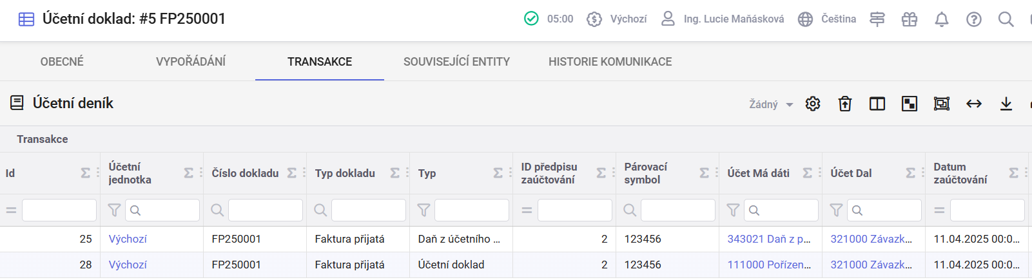Screen dimensions: 1032x280
Task: Select the Účetní doklad type cell
Action: pos(461,265)
